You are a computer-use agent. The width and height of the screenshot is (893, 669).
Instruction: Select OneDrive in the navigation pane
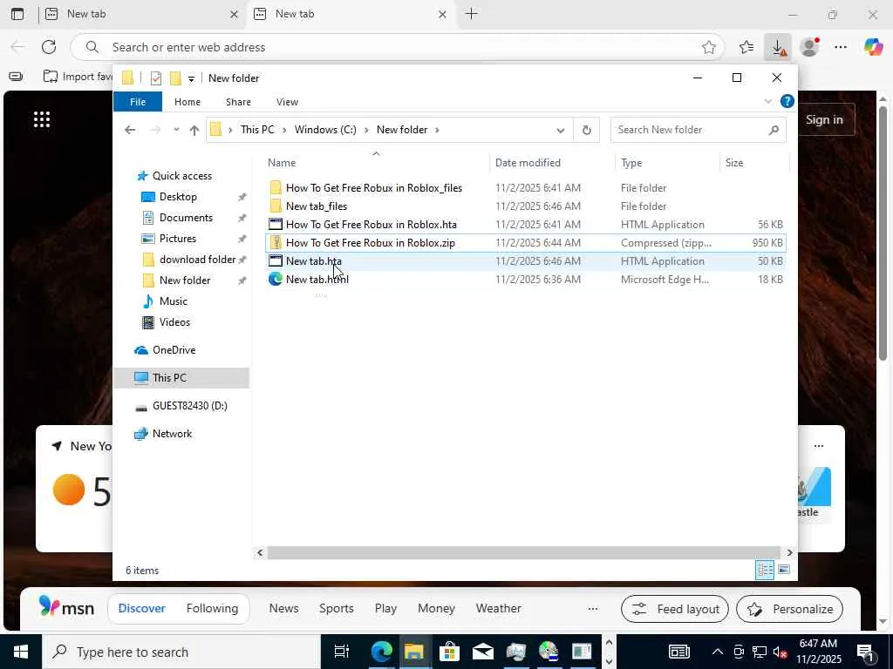pos(174,350)
